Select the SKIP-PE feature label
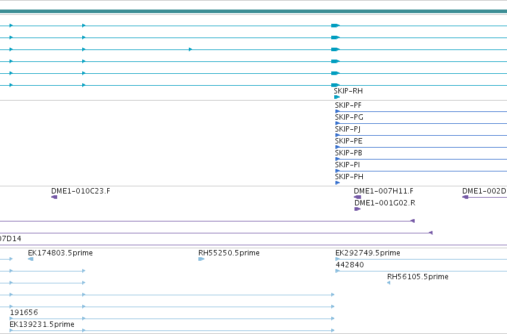This screenshot has width=507, height=334. click(x=349, y=141)
